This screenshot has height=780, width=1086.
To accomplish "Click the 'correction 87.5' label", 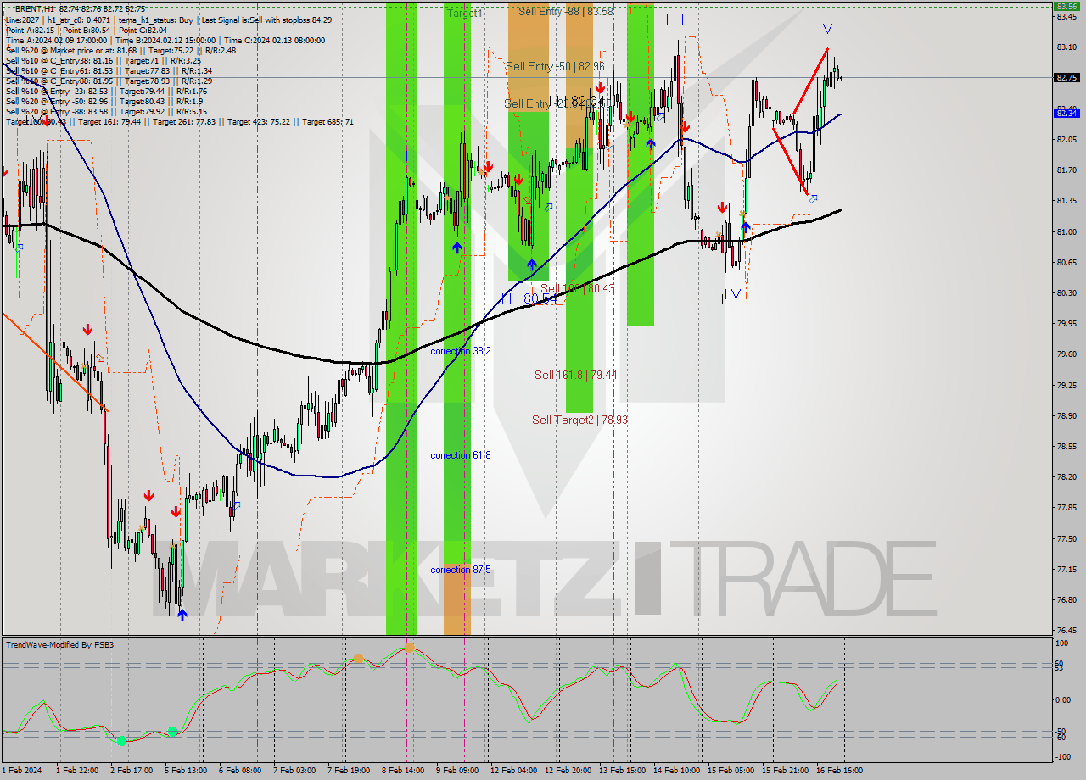I will tap(460, 570).
